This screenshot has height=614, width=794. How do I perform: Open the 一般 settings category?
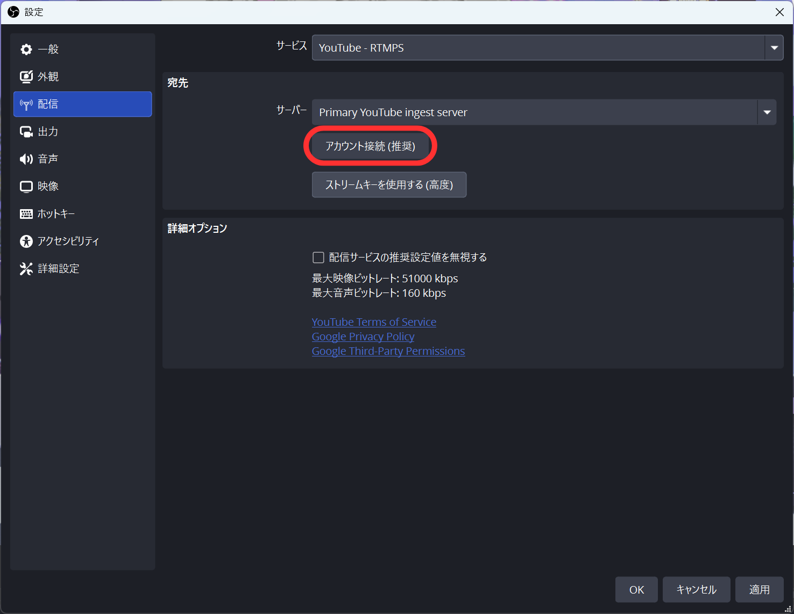coord(82,49)
